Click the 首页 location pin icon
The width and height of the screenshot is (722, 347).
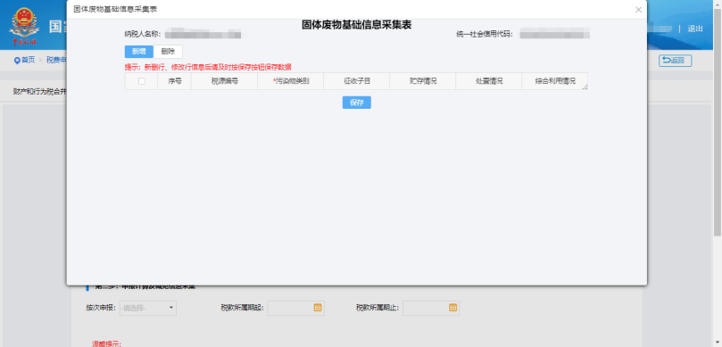tap(17, 61)
